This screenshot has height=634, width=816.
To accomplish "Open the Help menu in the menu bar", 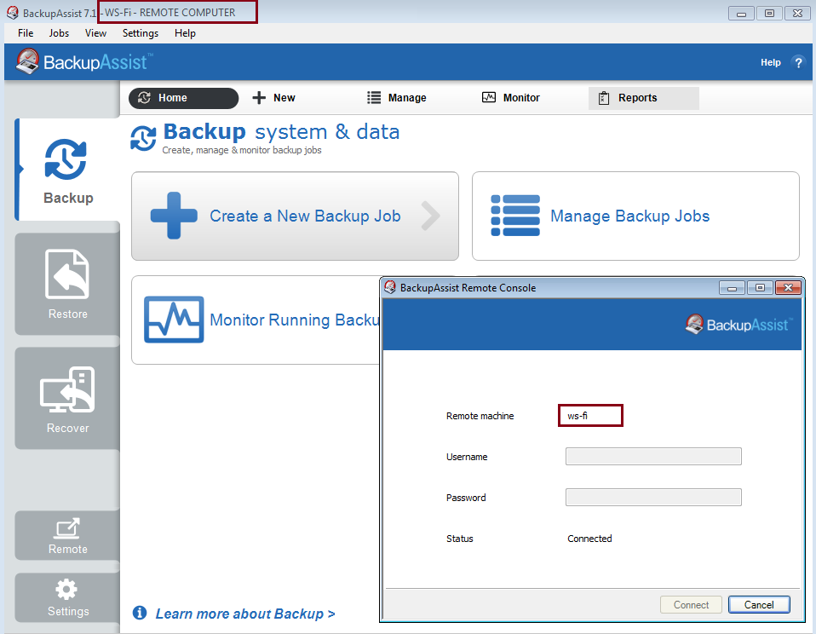I will 185,33.
